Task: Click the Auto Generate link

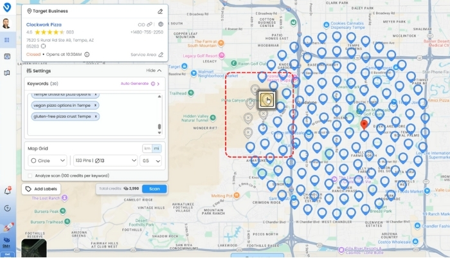Action: 134,84
